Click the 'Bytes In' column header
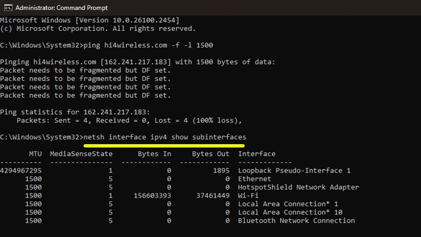This screenshot has width=421, height=237. (x=155, y=154)
